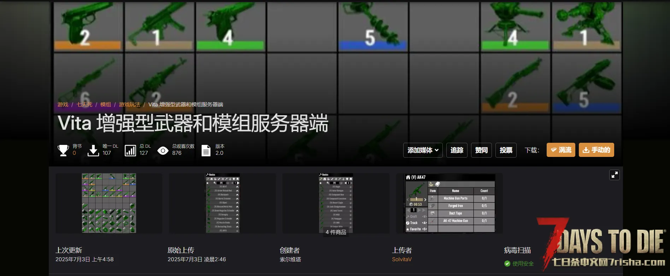The width and height of the screenshot is (670, 276).
Task: Click the version value 2.0
Action: tap(219, 153)
